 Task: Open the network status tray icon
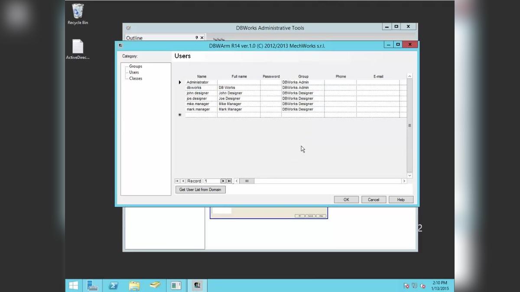pyautogui.click(x=414, y=286)
